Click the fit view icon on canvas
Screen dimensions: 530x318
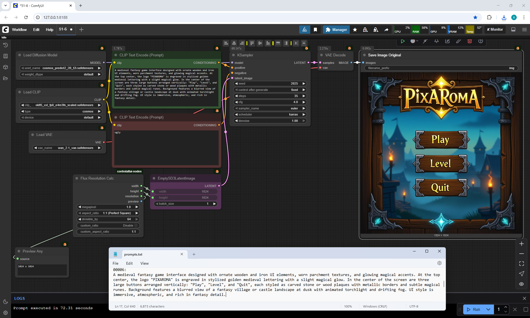click(521, 264)
